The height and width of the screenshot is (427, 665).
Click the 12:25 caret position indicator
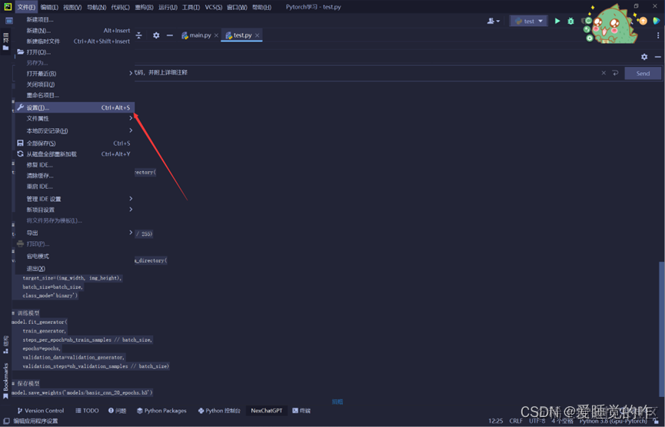pos(495,421)
